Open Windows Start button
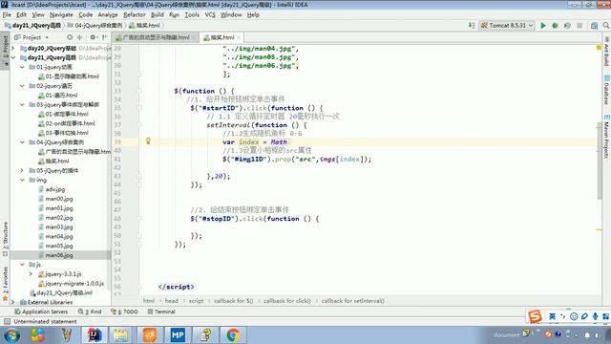 (12, 335)
